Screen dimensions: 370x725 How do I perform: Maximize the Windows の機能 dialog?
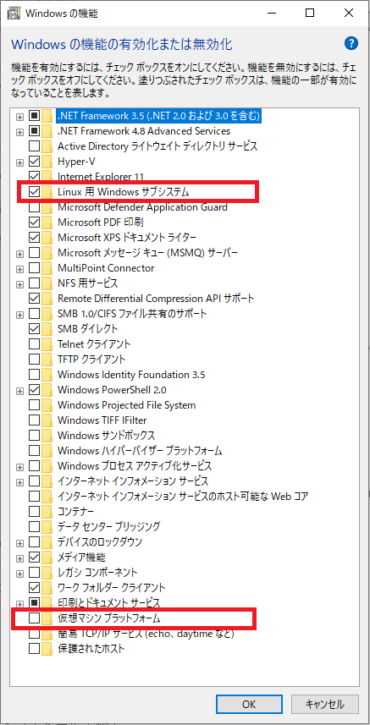point(309,14)
